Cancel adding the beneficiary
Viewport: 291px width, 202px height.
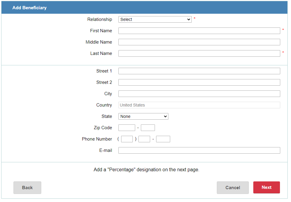tap(233, 188)
